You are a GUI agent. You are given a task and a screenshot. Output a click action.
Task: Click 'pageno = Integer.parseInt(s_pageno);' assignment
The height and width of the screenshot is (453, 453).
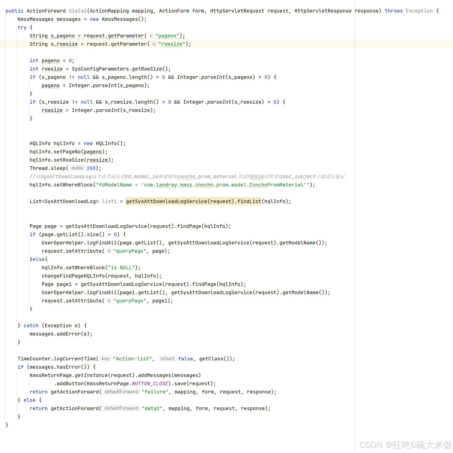click(96, 85)
